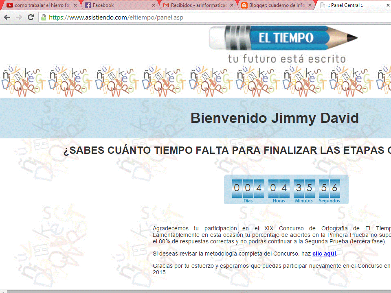Switch to the Facebook tab
This screenshot has height=293, width=391.
click(120, 5)
